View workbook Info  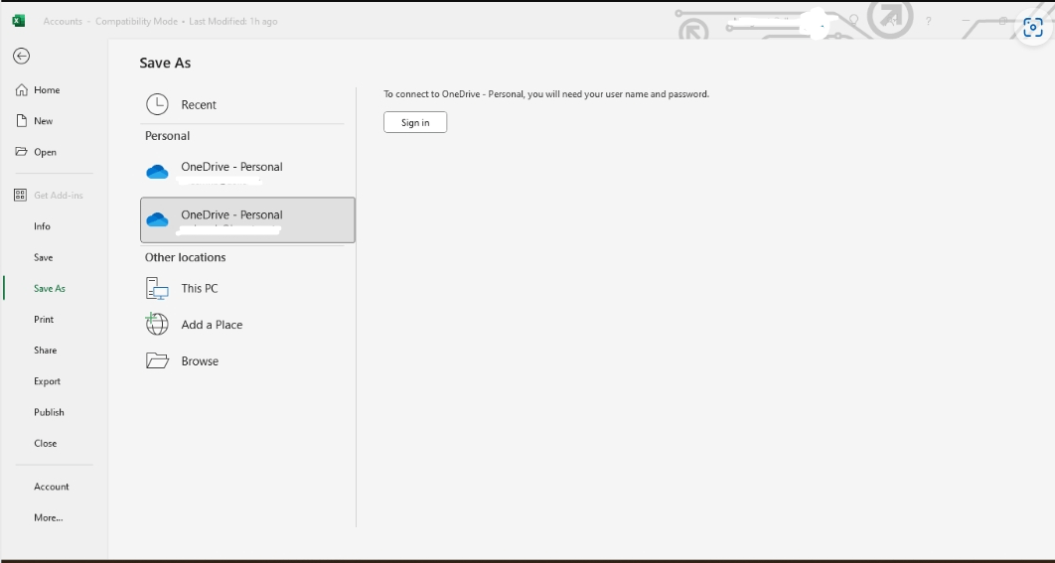click(42, 226)
